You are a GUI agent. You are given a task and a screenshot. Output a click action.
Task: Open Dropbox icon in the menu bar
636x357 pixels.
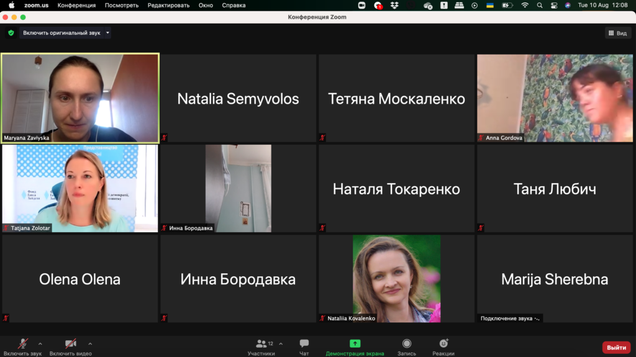click(394, 6)
